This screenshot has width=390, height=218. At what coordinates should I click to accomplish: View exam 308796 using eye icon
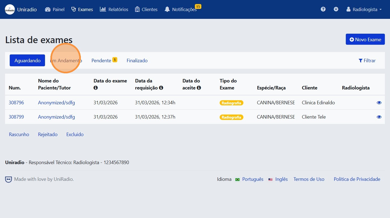379,103
